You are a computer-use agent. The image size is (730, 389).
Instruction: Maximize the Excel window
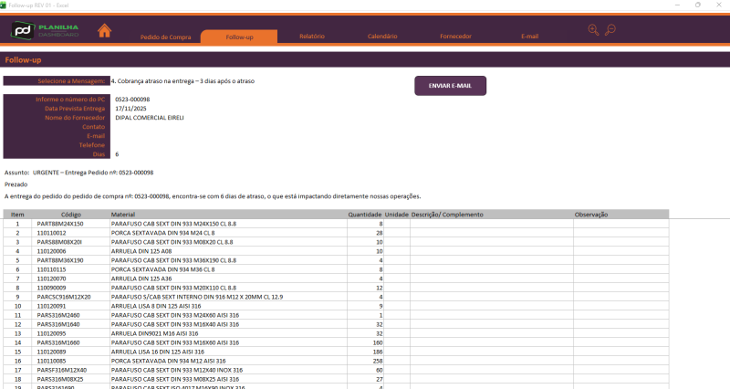point(698,5)
